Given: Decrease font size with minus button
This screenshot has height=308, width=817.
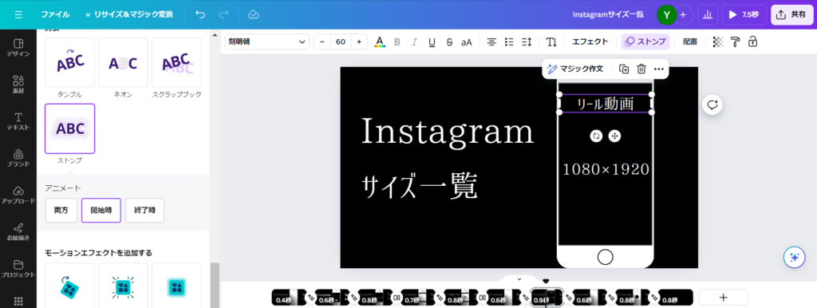Looking at the screenshot, I should click(322, 42).
